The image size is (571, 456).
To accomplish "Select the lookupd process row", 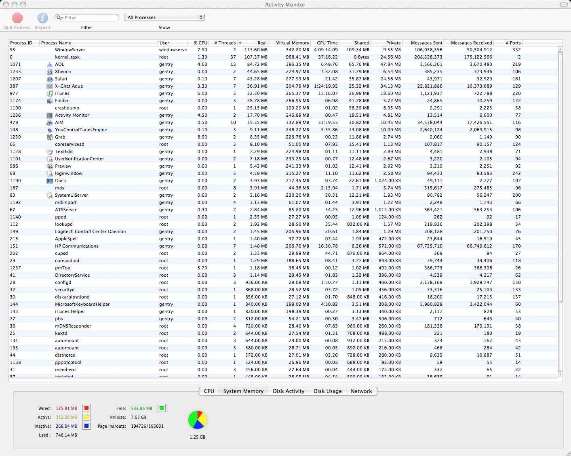I will tap(283, 225).
